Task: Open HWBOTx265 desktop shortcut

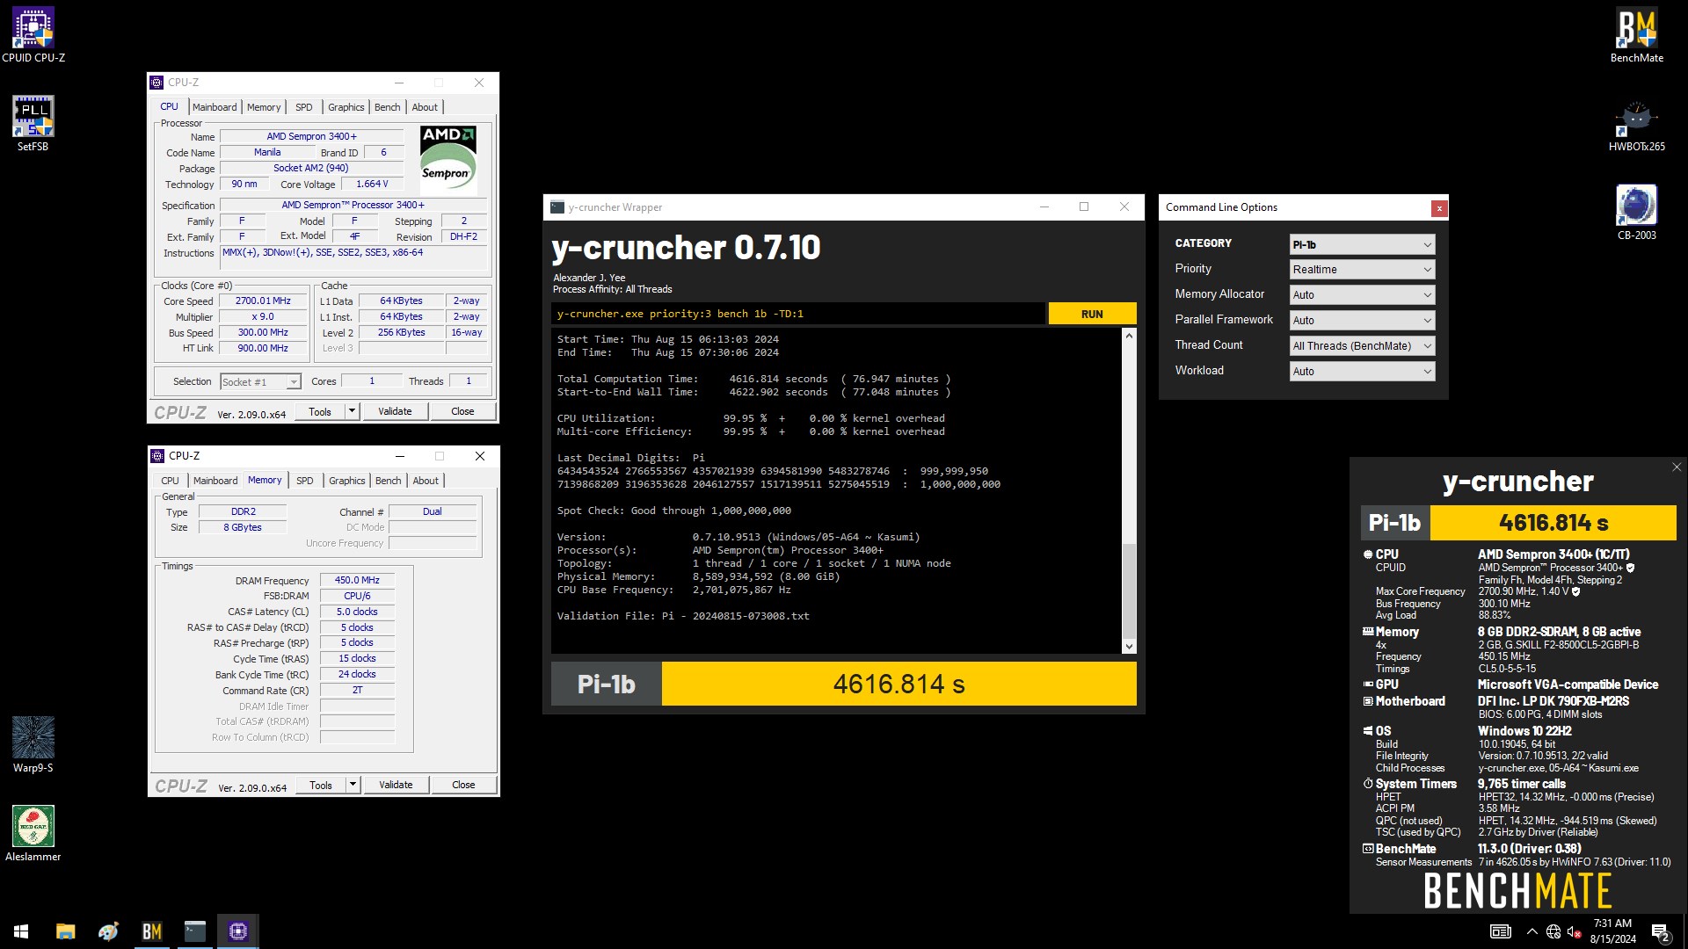Action: pyautogui.click(x=1636, y=124)
